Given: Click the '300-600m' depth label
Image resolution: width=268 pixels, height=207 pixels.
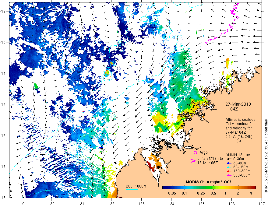Looking at the screenshot, I should [x=242, y=175].
